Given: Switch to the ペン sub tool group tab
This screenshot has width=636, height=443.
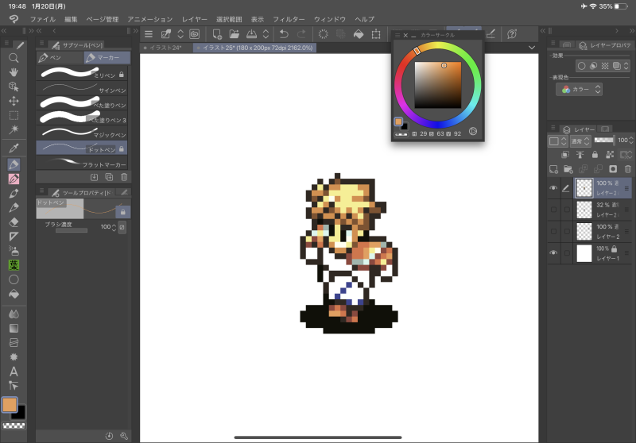Looking at the screenshot, I should [60, 57].
